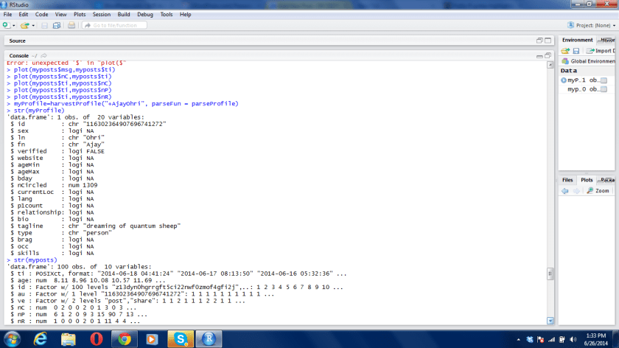Minimize the Console pane

tap(539, 56)
